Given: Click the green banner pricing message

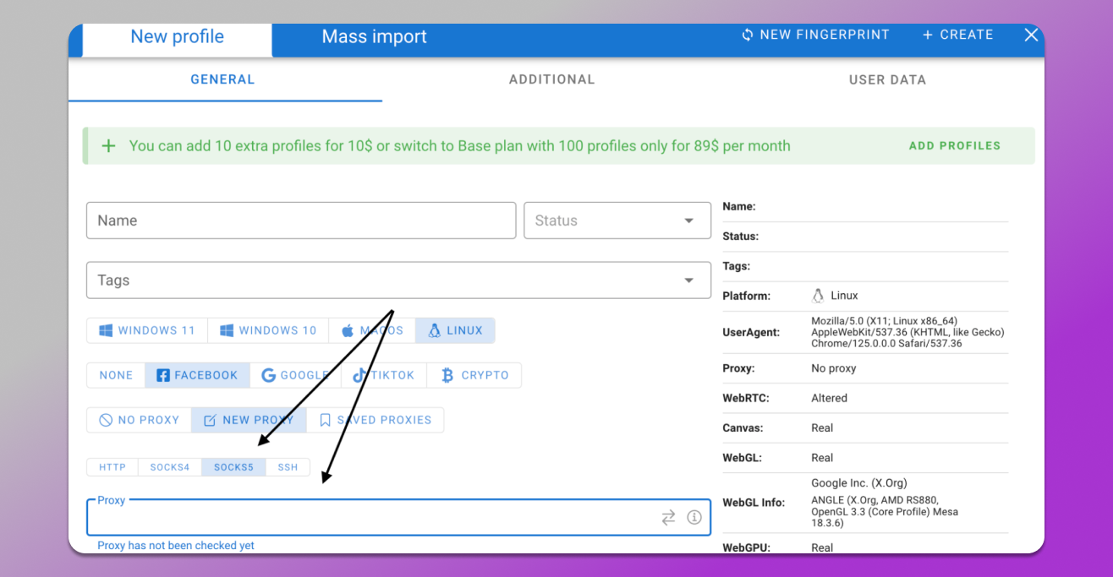Looking at the screenshot, I should point(460,146).
